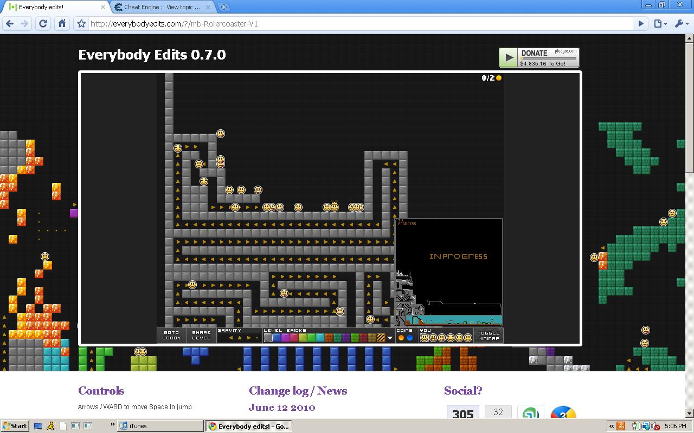Image resolution: width=694 pixels, height=433 pixels.
Task: Select the right gravity arrow tool
Action: point(249,338)
